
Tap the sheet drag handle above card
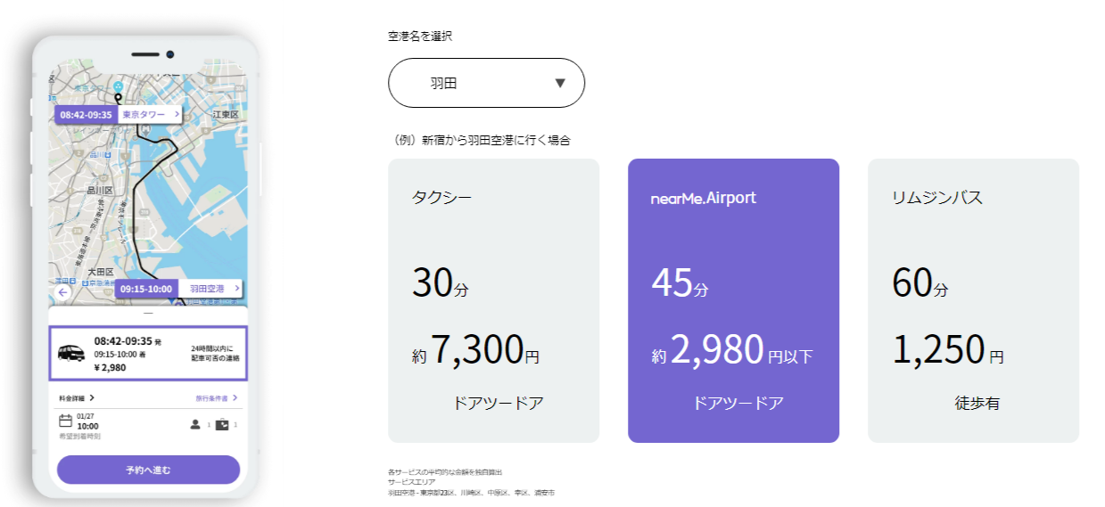148,314
